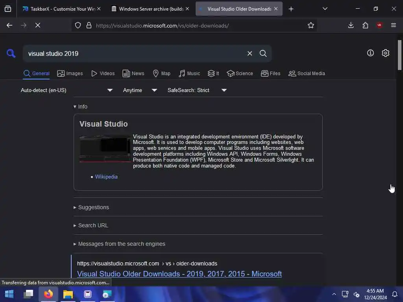Open the extensions puzzle icon
Screen dimensions: 403x302
click(x=365, y=25)
